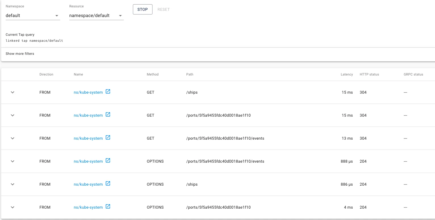Open external link icon in 4 ms OPTIONS row
435x220 pixels.
pos(108,207)
